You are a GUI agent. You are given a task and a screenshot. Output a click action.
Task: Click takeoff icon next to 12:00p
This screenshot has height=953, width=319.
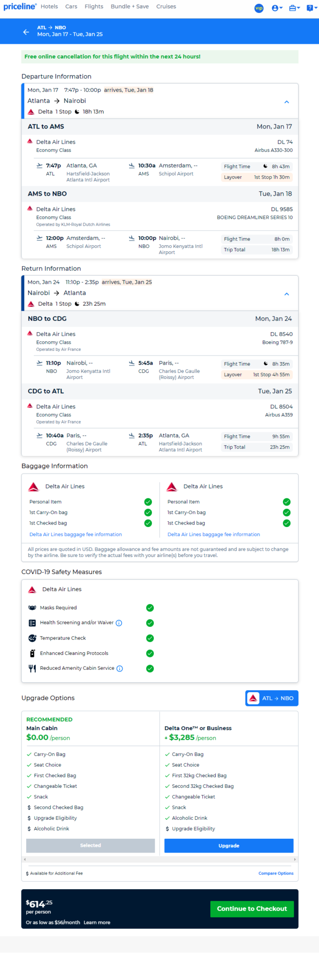click(40, 238)
